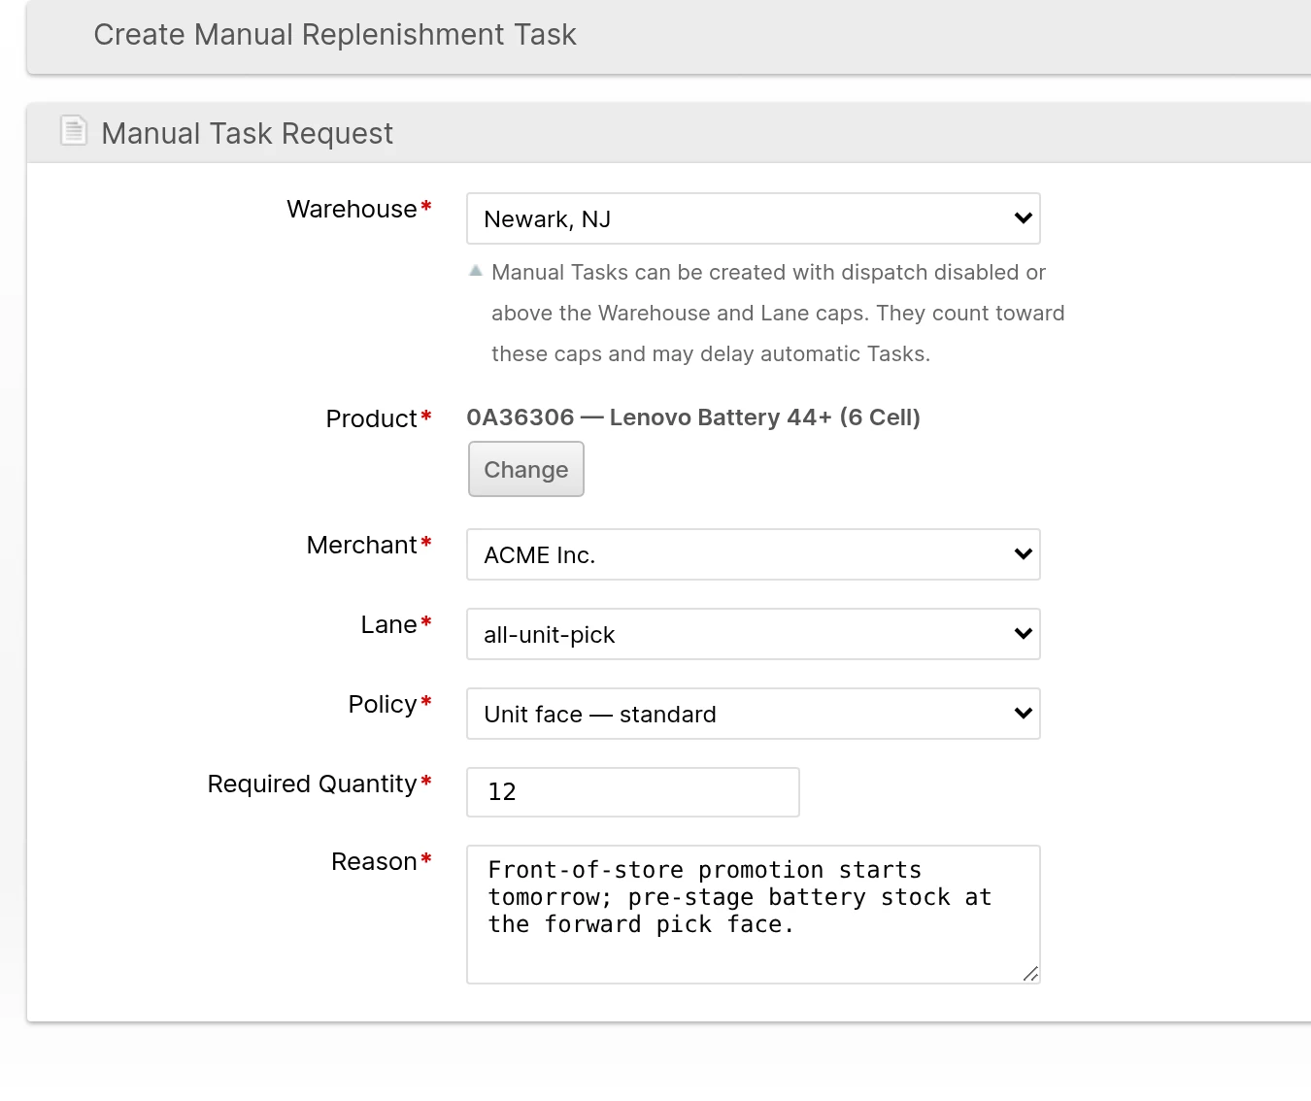Click the product name 0A36306 — Lenovo Battery 44+ (6 Cell)

693,417
